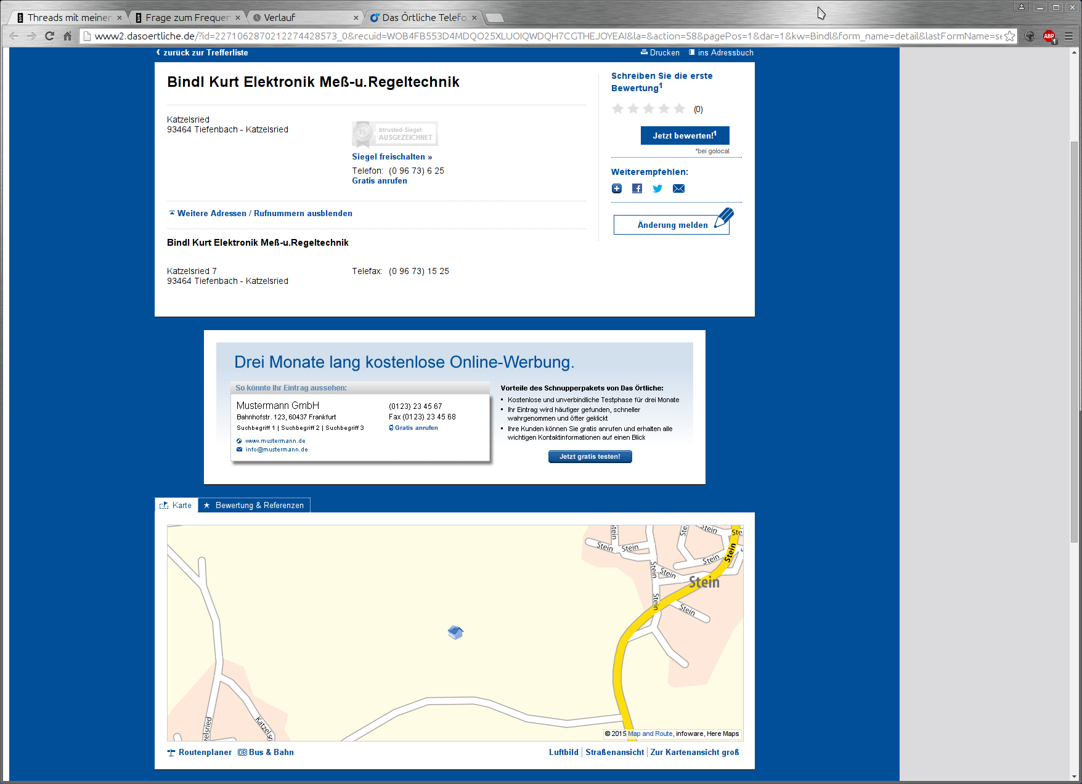Screen dimensions: 1082x784
Task: Click the Drucken link
Action: click(660, 52)
